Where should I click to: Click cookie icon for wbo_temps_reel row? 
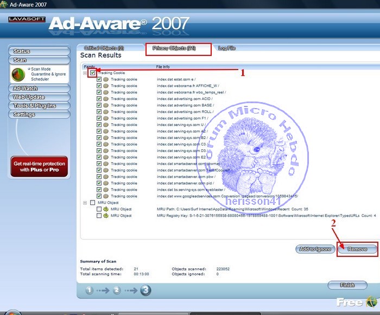(x=106, y=92)
